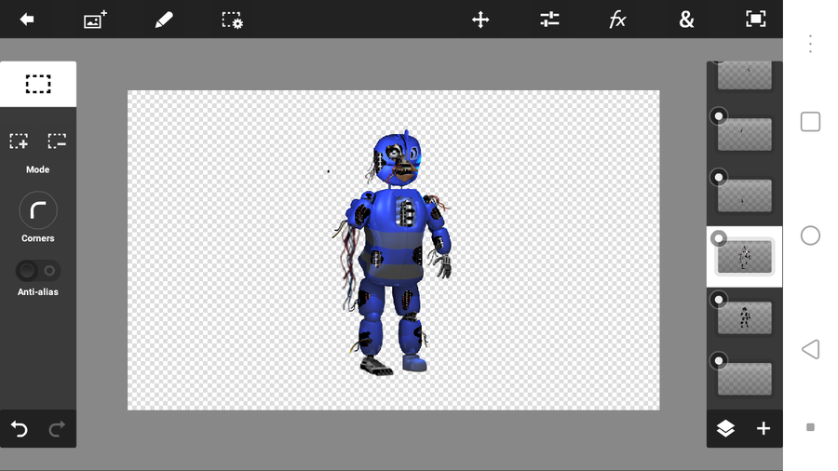Go back with the top-left arrow
This screenshot has width=838, height=471.
click(x=27, y=20)
